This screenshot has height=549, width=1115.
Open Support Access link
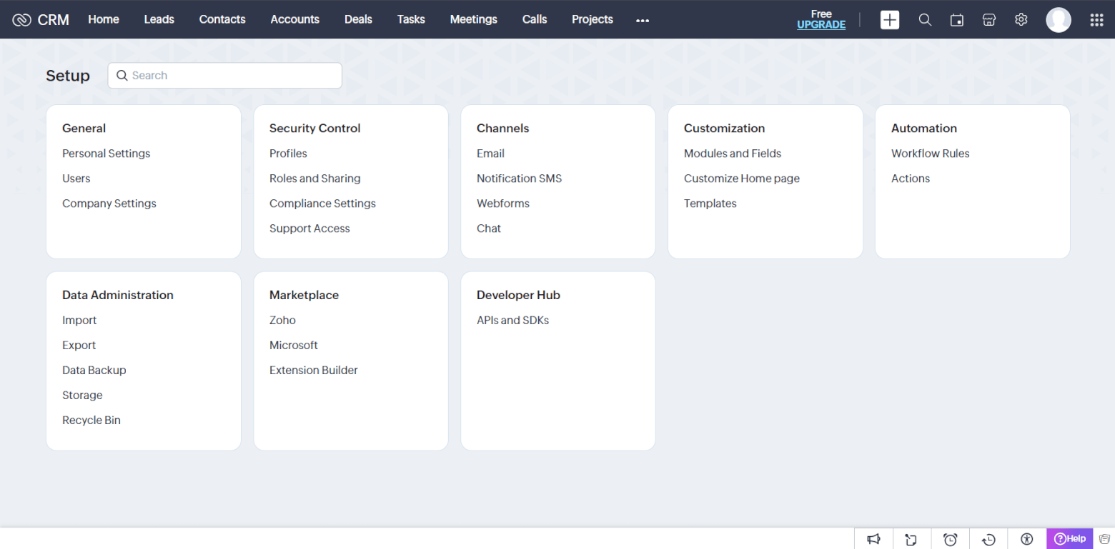[x=309, y=228]
